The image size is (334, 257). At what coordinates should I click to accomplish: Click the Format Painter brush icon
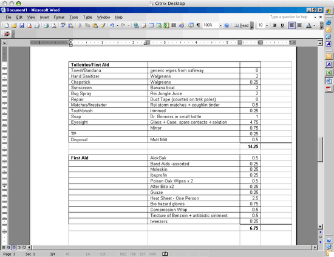point(103,25)
